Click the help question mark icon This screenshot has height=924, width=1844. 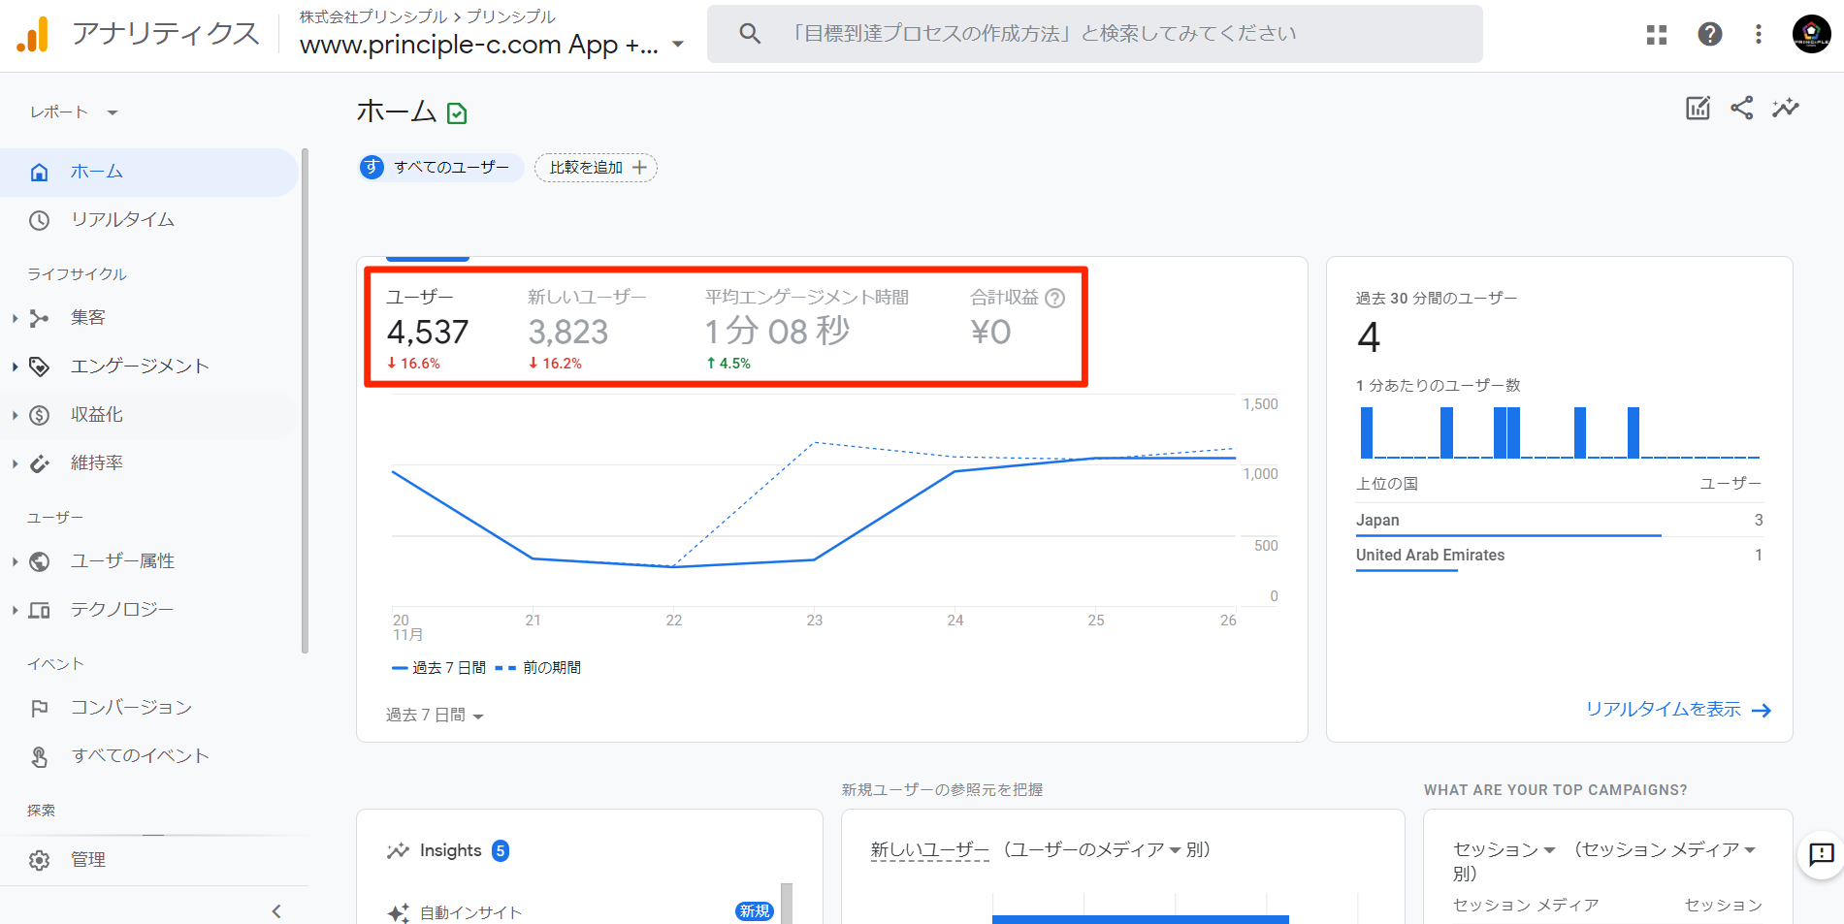[x=1709, y=35]
